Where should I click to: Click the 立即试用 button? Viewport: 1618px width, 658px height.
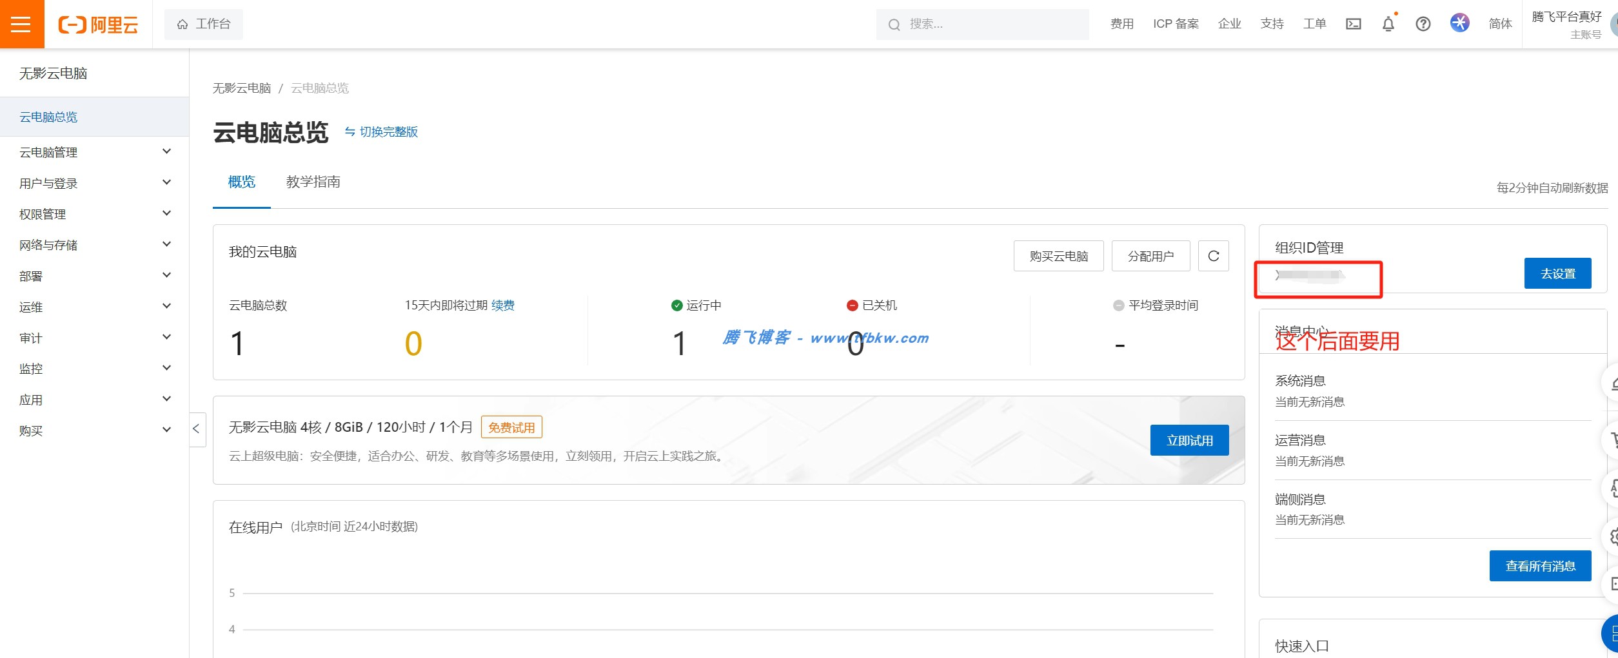tap(1190, 440)
